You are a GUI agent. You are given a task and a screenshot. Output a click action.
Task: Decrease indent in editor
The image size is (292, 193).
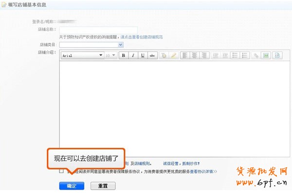216,55
